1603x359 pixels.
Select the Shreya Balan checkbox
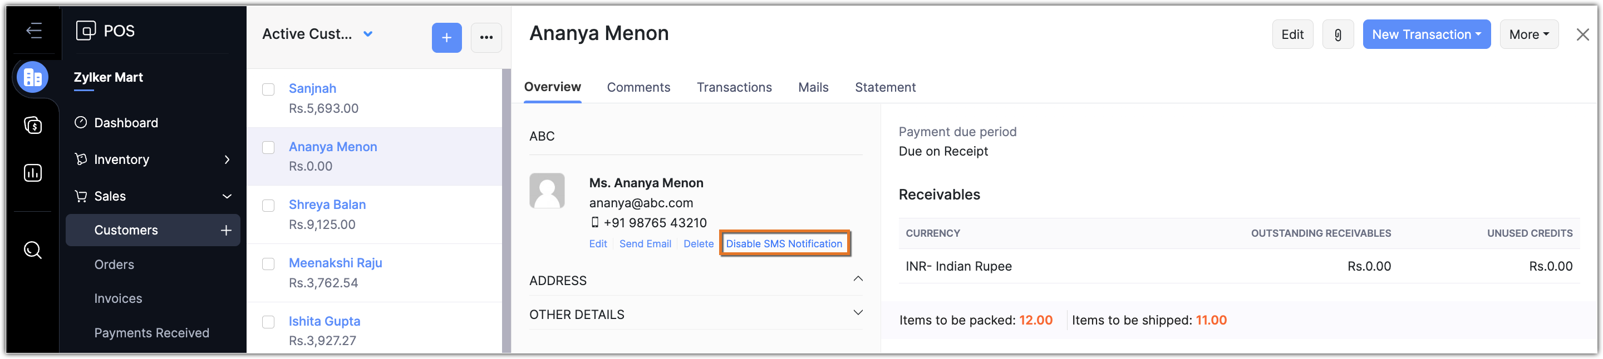coord(268,206)
